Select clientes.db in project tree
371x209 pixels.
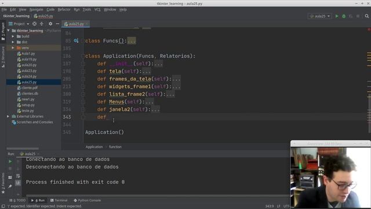(x=30, y=93)
